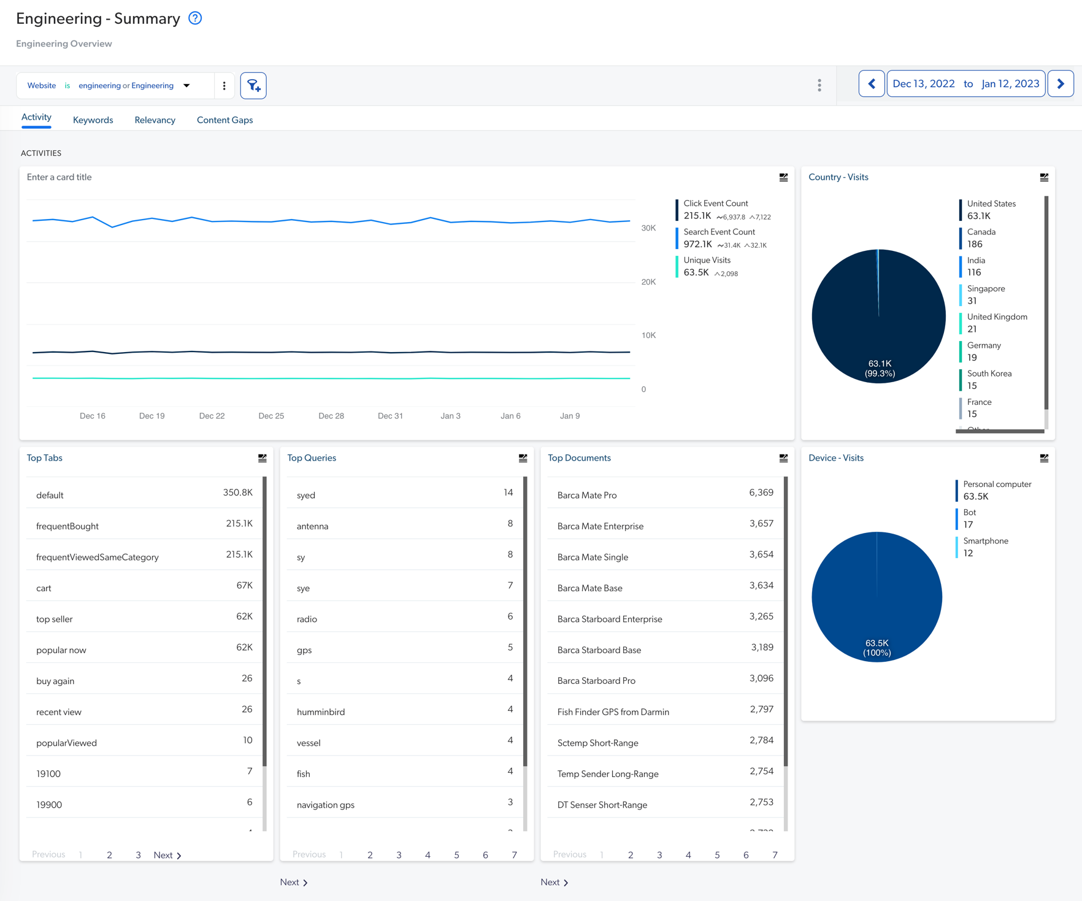Click Next under the Top Queries list
The width and height of the screenshot is (1082, 901).
click(293, 882)
